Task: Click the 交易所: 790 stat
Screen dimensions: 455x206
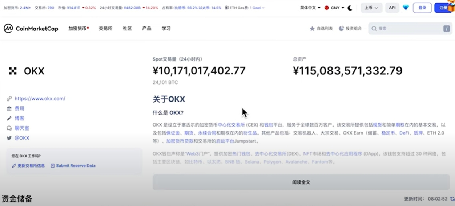Action: 44,8
